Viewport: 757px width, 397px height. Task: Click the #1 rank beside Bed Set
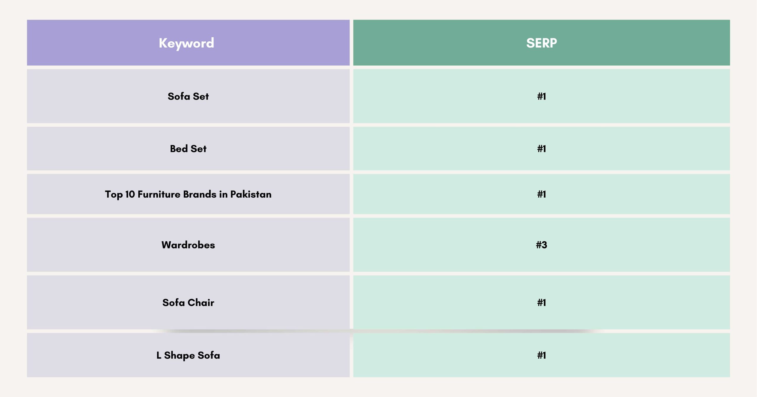click(541, 149)
